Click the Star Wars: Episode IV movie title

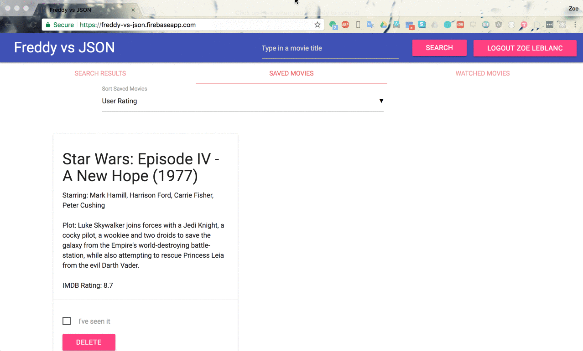coord(141,167)
